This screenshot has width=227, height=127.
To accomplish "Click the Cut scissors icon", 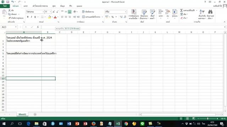I will point(10,10).
